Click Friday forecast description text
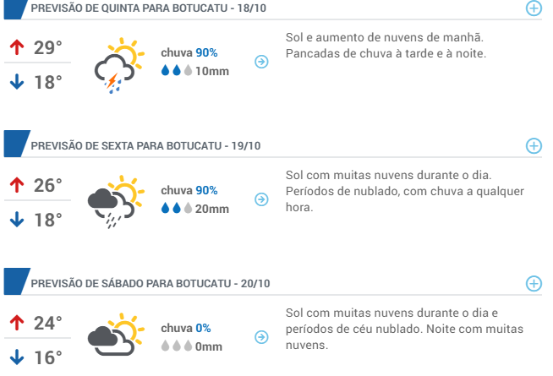 404,191
